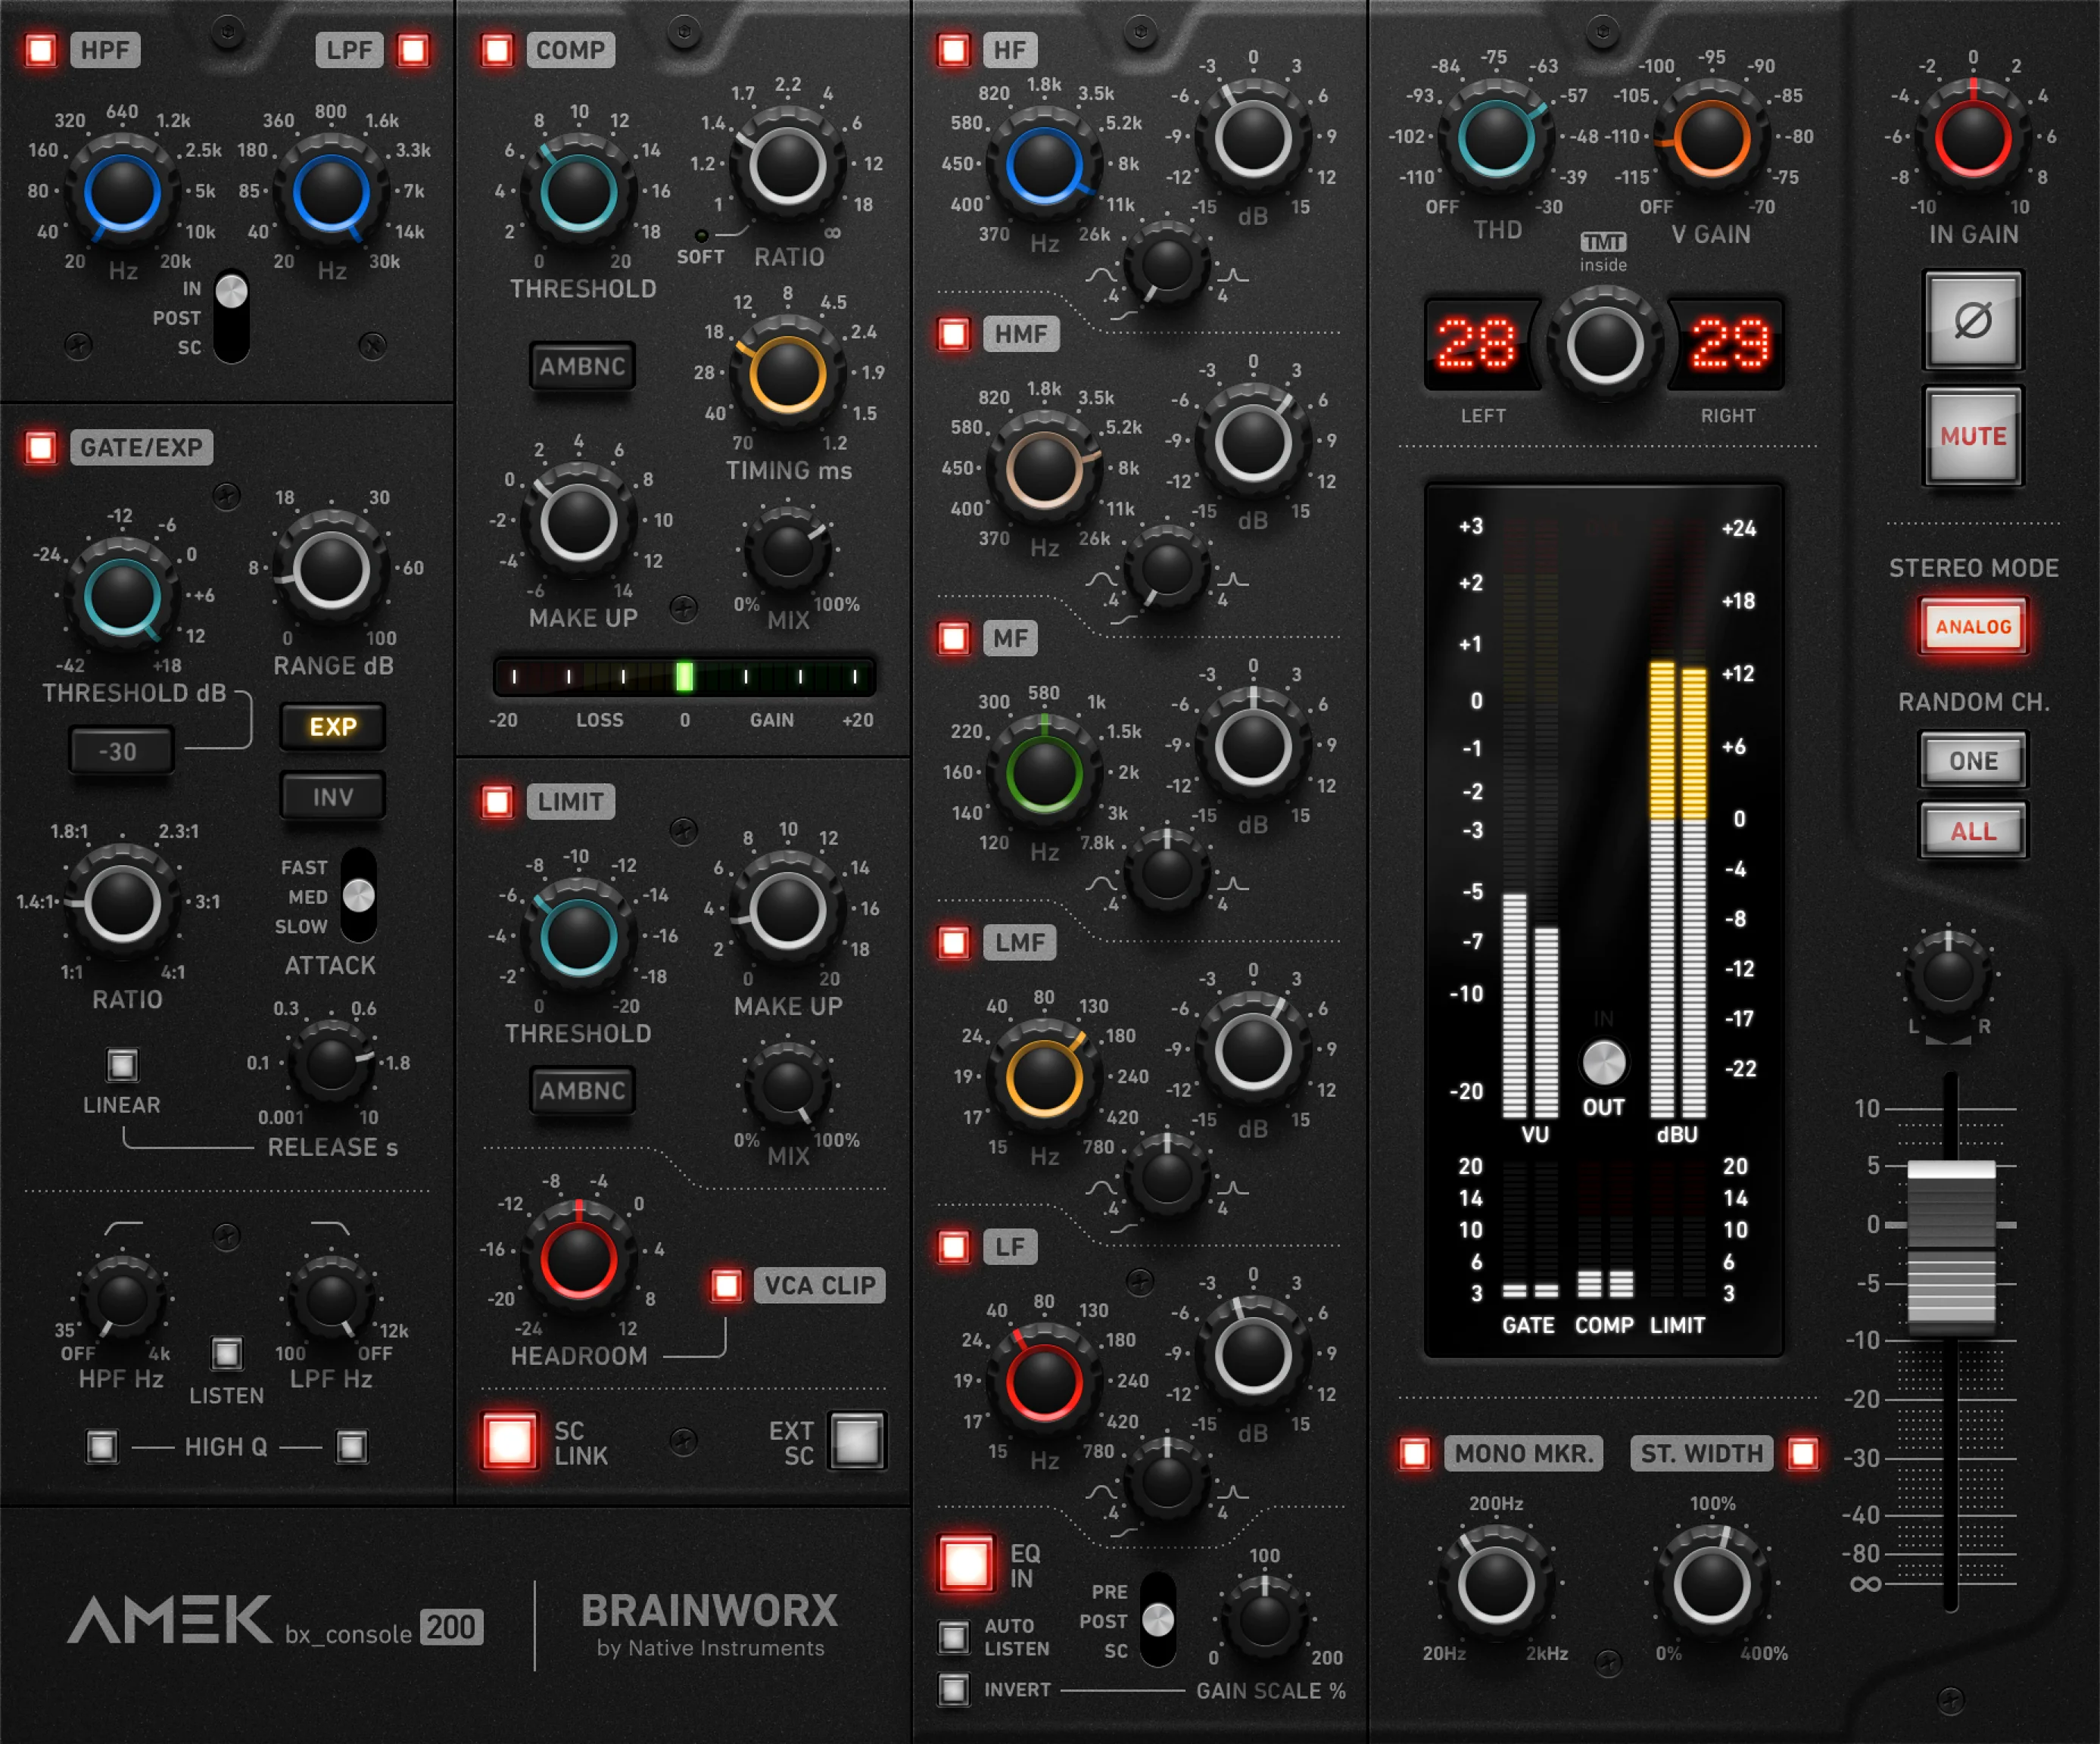The image size is (2100, 1744).
Task: Toggle the VCA CLIP switch
Action: [x=727, y=1285]
